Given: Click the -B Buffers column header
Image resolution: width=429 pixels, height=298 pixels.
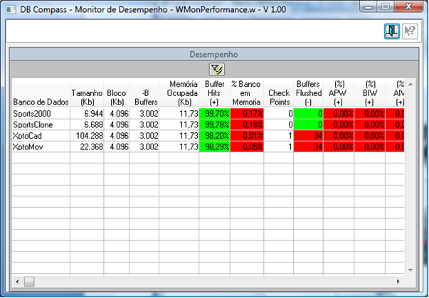Looking at the screenshot, I should pyautogui.click(x=144, y=93).
